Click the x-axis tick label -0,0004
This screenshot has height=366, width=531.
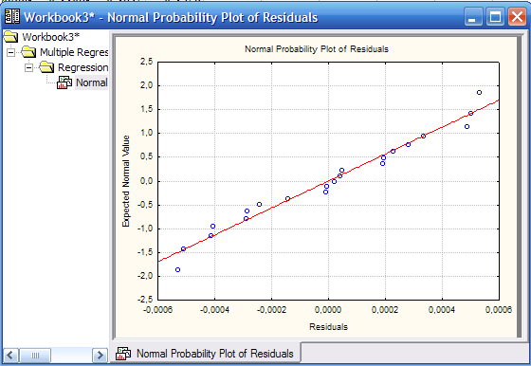click(214, 310)
